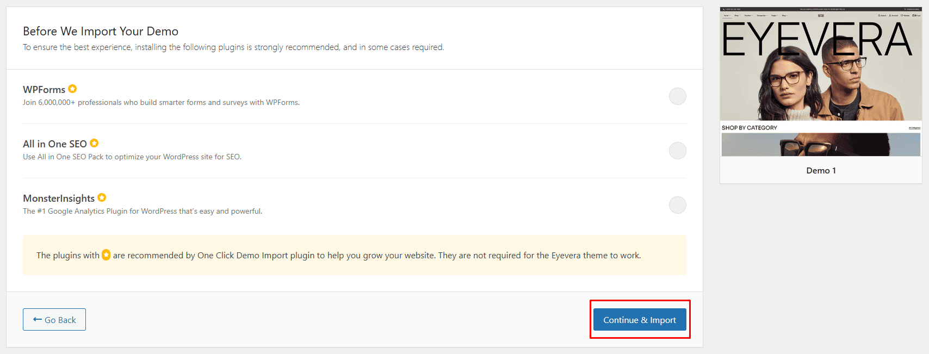Go back using the Go Back button
Image resolution: width=929 pixels, height=354 pixels.
54,320
